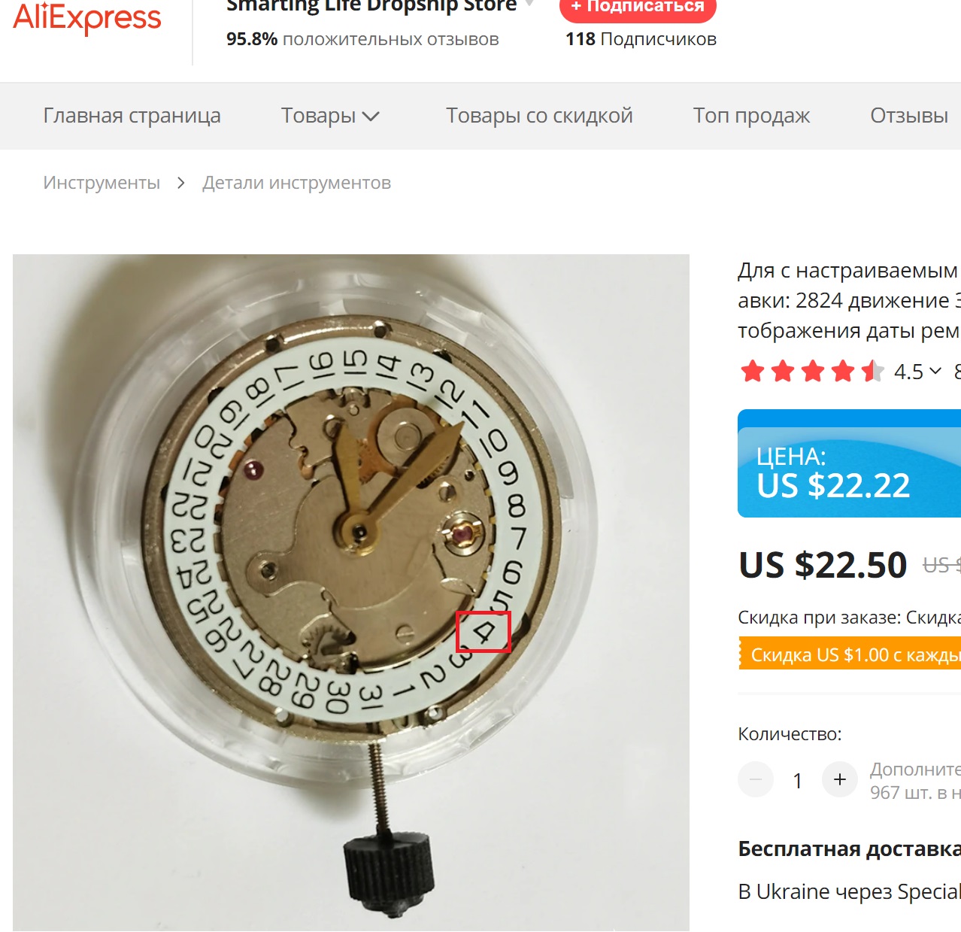This screenshot has width=961, height=932.
Task: Expand the 4.5 rating details chevron
Action: (x=935, y=371)
